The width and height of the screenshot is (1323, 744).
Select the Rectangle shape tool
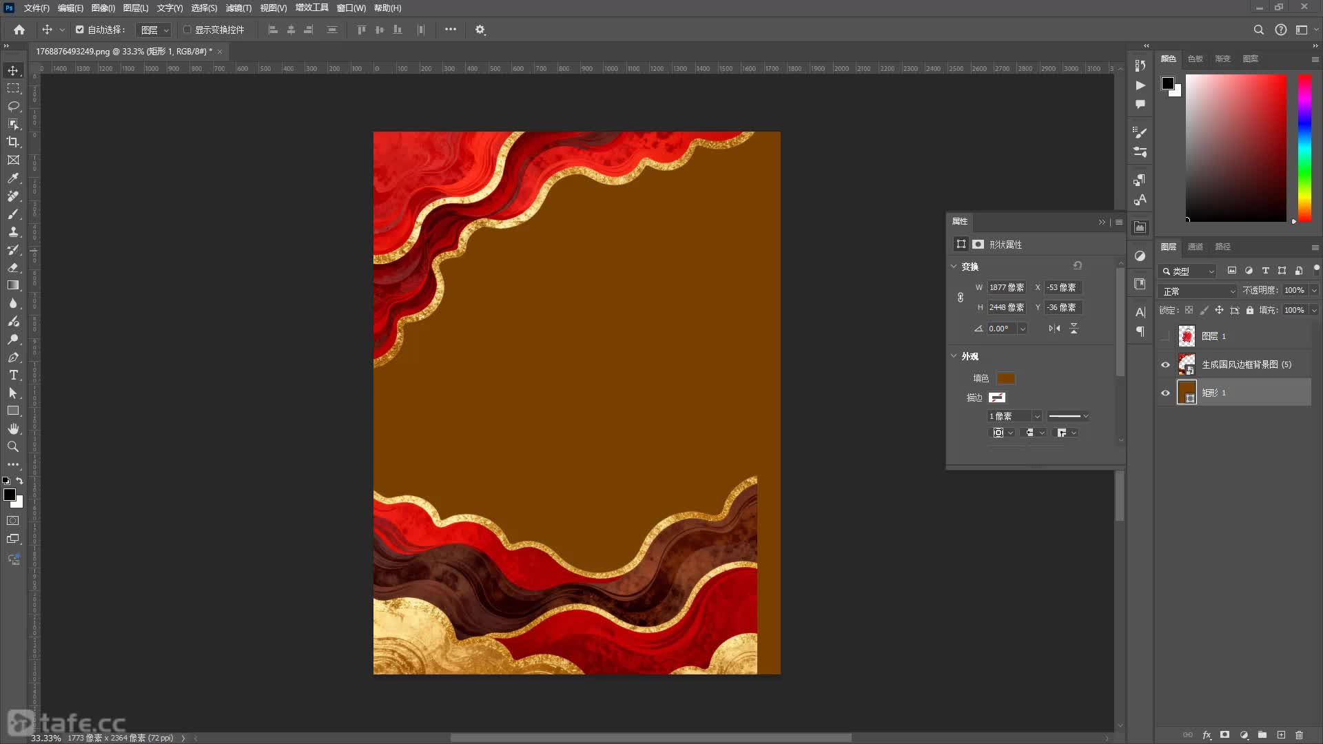pos(13,411)
